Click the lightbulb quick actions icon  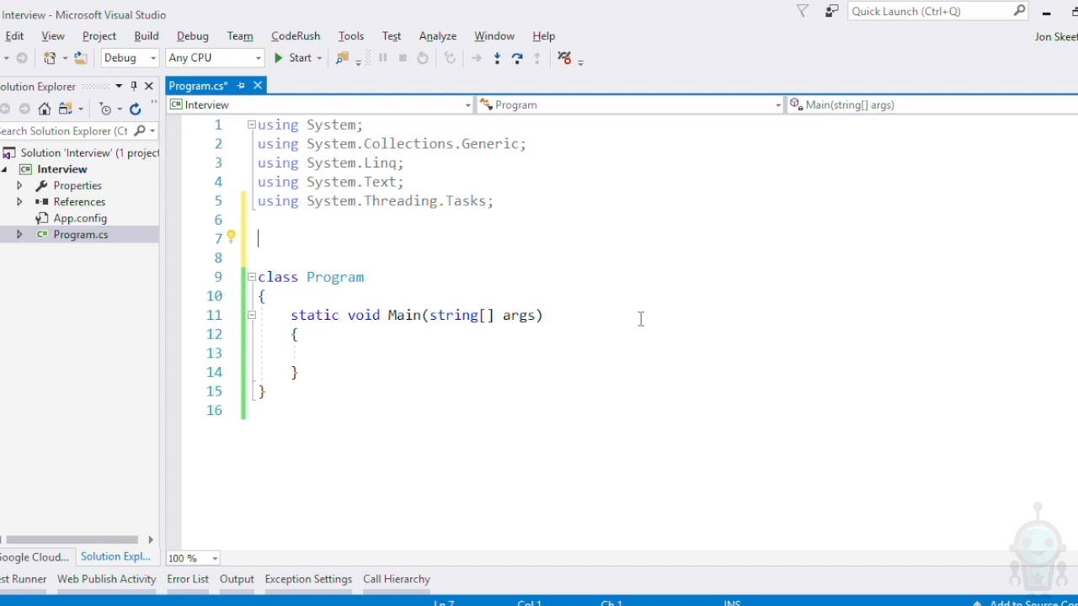[231, 237]
